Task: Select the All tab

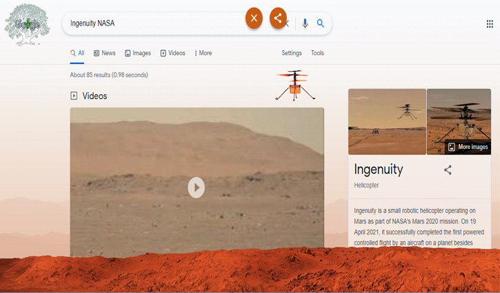Action: [x=77, y=53]
